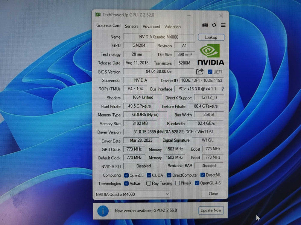301x225 pixels.
Task: Switch to the Sensors tab
Action: click(x=131, y=26)
